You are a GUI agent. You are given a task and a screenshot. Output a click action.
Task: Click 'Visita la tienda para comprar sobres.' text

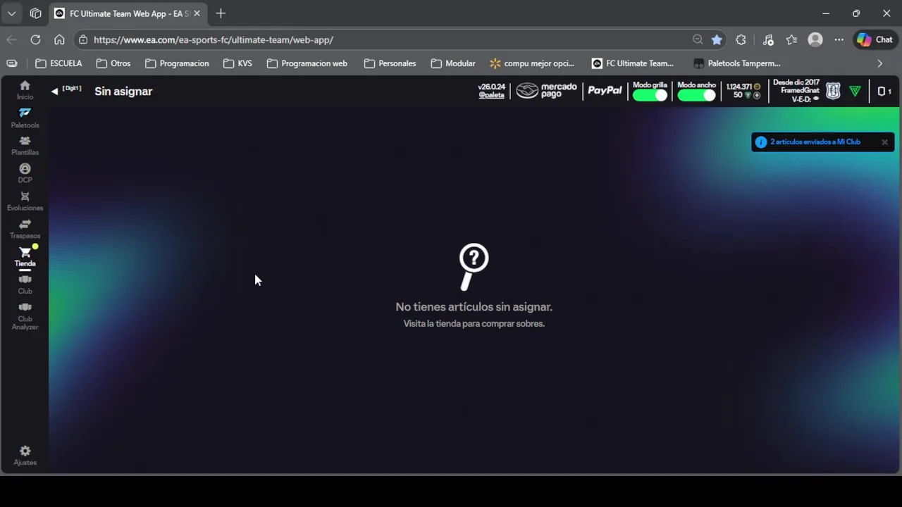click(474, 324)
